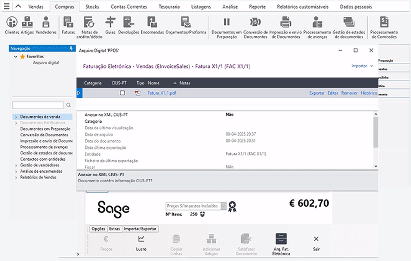The width and height of the screenshot is (411, 261).
Task: Pin the Navegação panel
Action: (71, 48)
